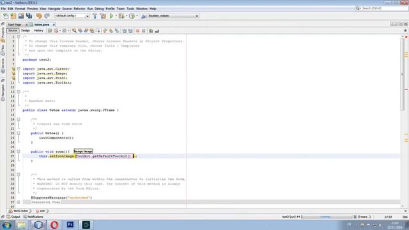
Task: Click the Redo toolbar icon
Action: [x=47, y=16]
